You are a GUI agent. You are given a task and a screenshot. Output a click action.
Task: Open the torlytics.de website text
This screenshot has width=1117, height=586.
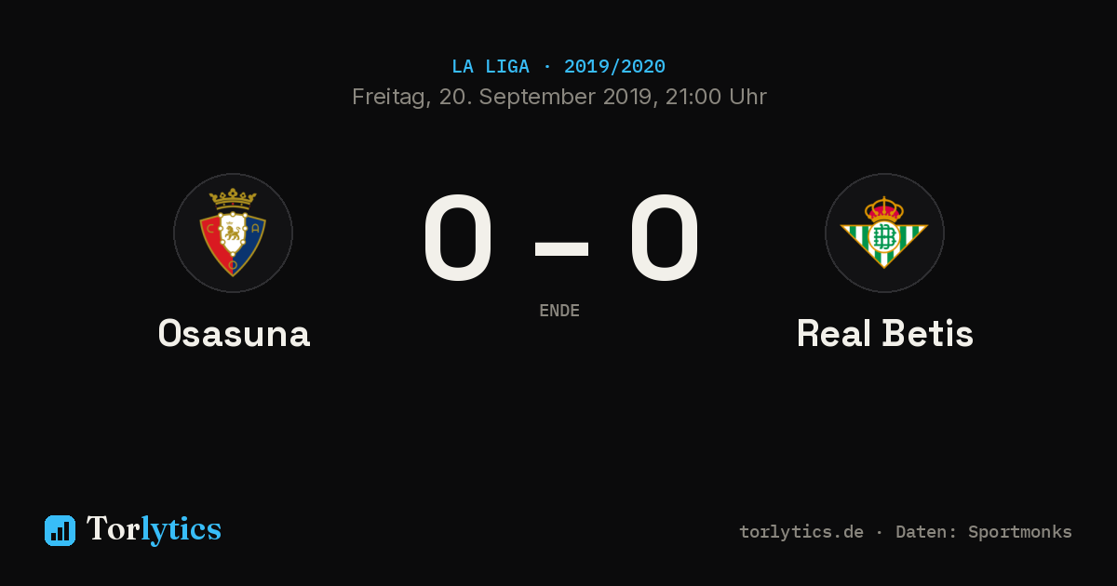(801, 532)
